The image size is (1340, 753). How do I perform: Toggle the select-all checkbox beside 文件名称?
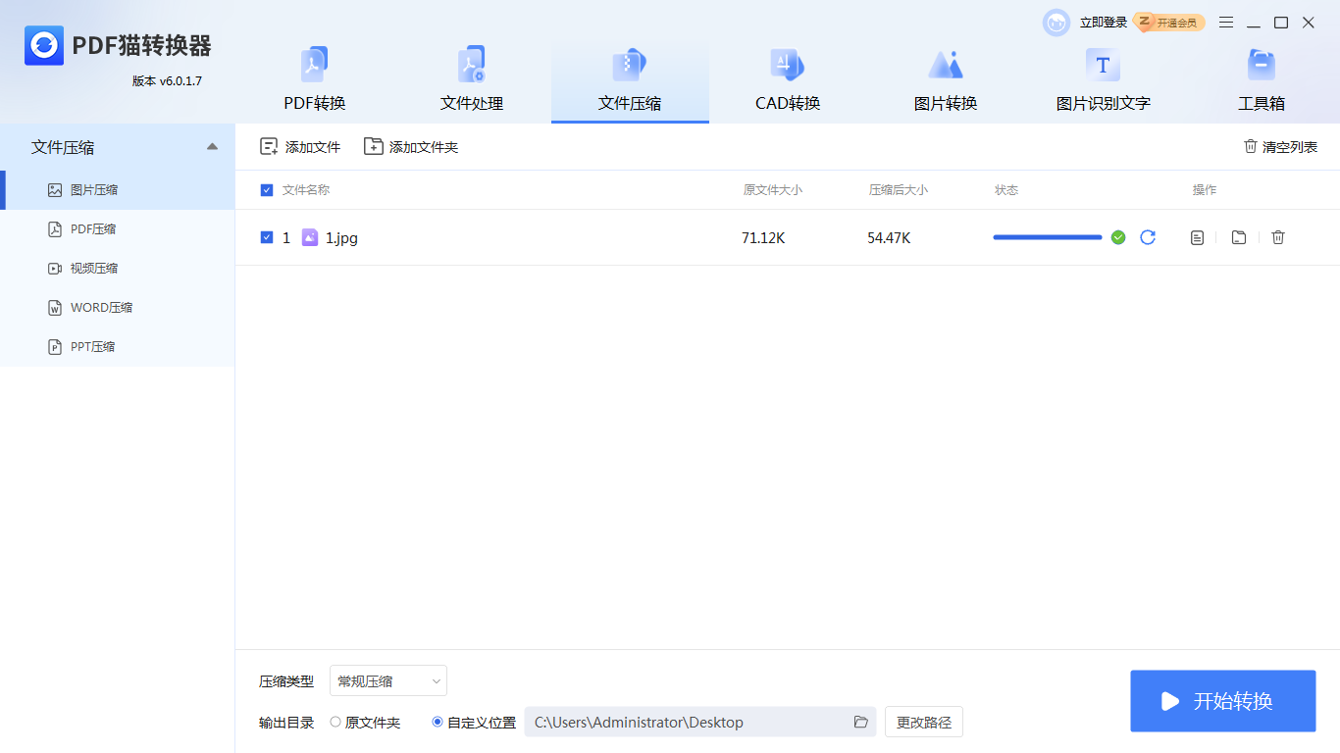point(267,190)
